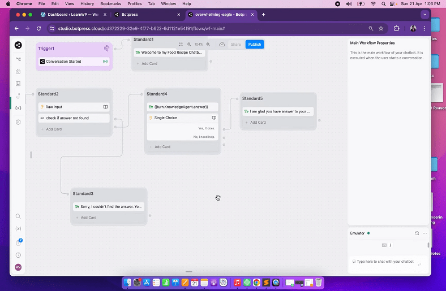Zoom in the canvas with the plus magnifier
Viewport: 446px width, 291px height.
208,44
